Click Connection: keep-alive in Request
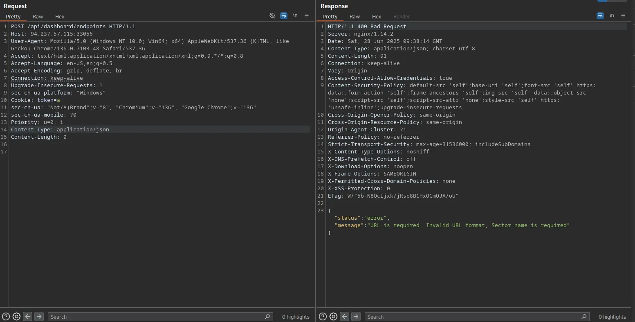This screenshot has width=635, height=322. coord(47,78)
